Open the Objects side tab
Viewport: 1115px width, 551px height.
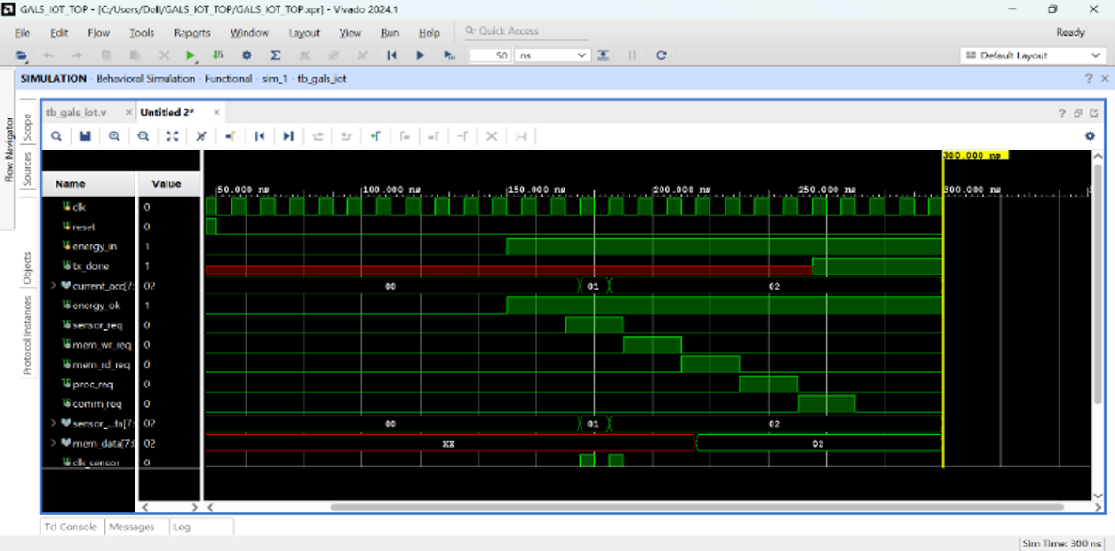(27, 268)
